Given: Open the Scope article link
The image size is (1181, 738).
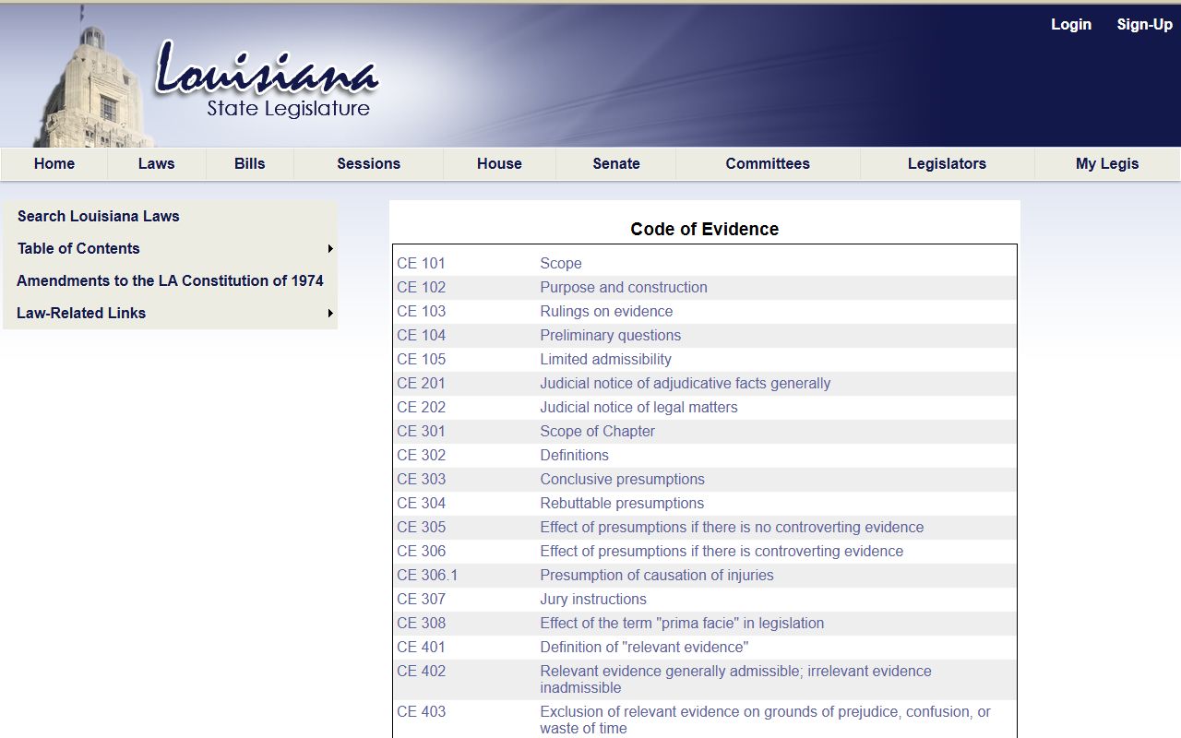Looking at the screenshot, I should pyautogui.click(x=561, y=264).
